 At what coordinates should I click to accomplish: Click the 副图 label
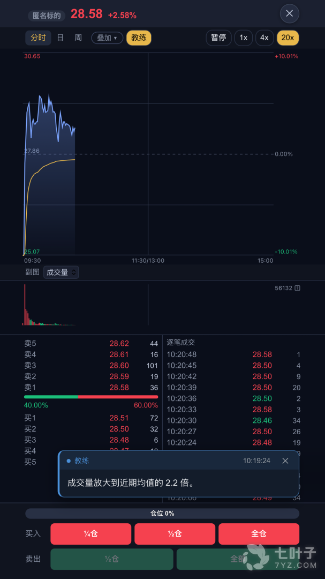pyautogui.click(x=32, y=272)
